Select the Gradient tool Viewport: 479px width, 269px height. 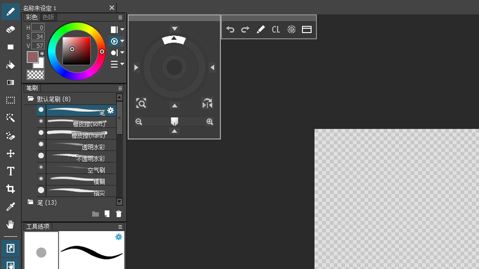click(x=10, y=83)
